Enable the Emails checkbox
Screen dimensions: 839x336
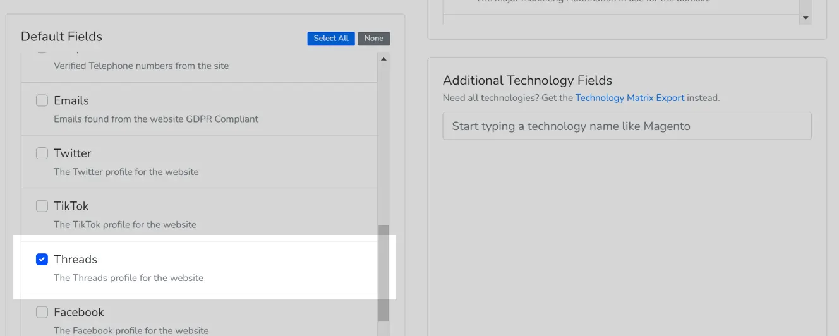(x=42, y=100)
